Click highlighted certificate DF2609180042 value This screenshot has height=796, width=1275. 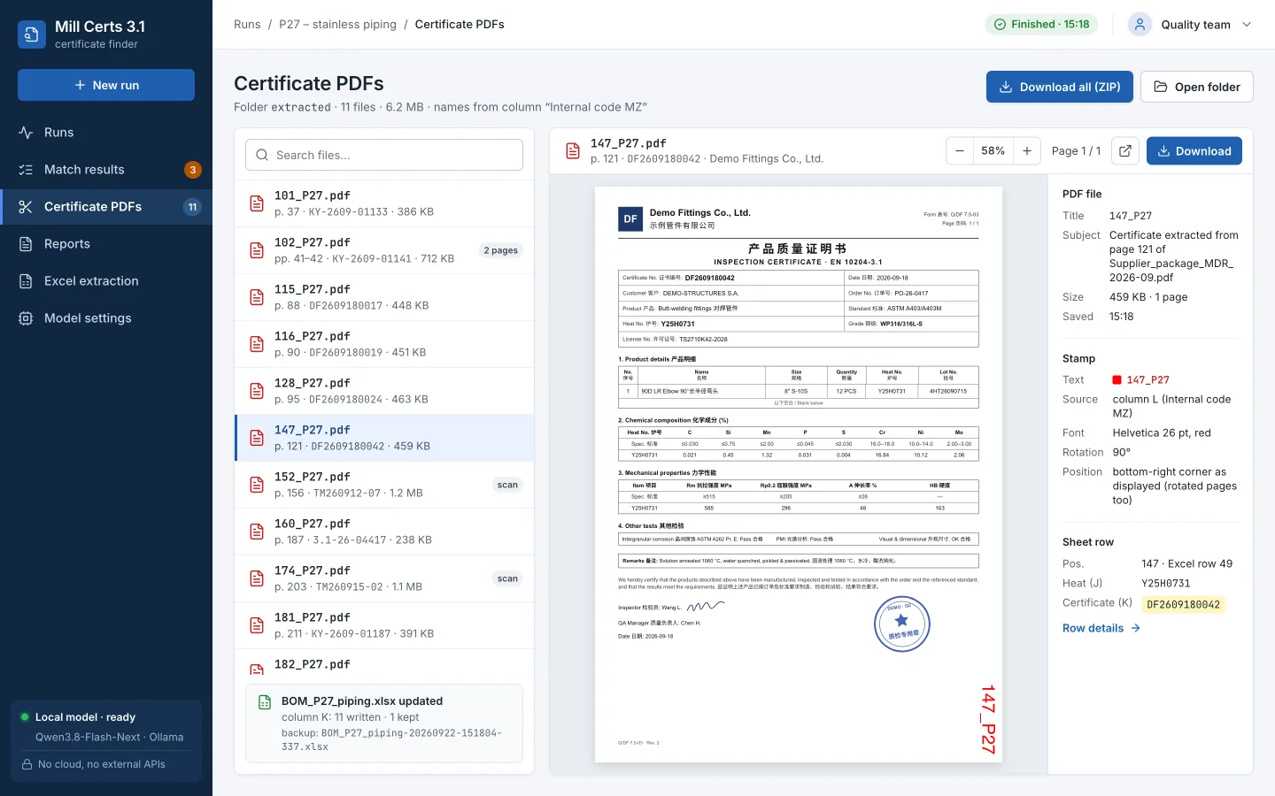1184,605
